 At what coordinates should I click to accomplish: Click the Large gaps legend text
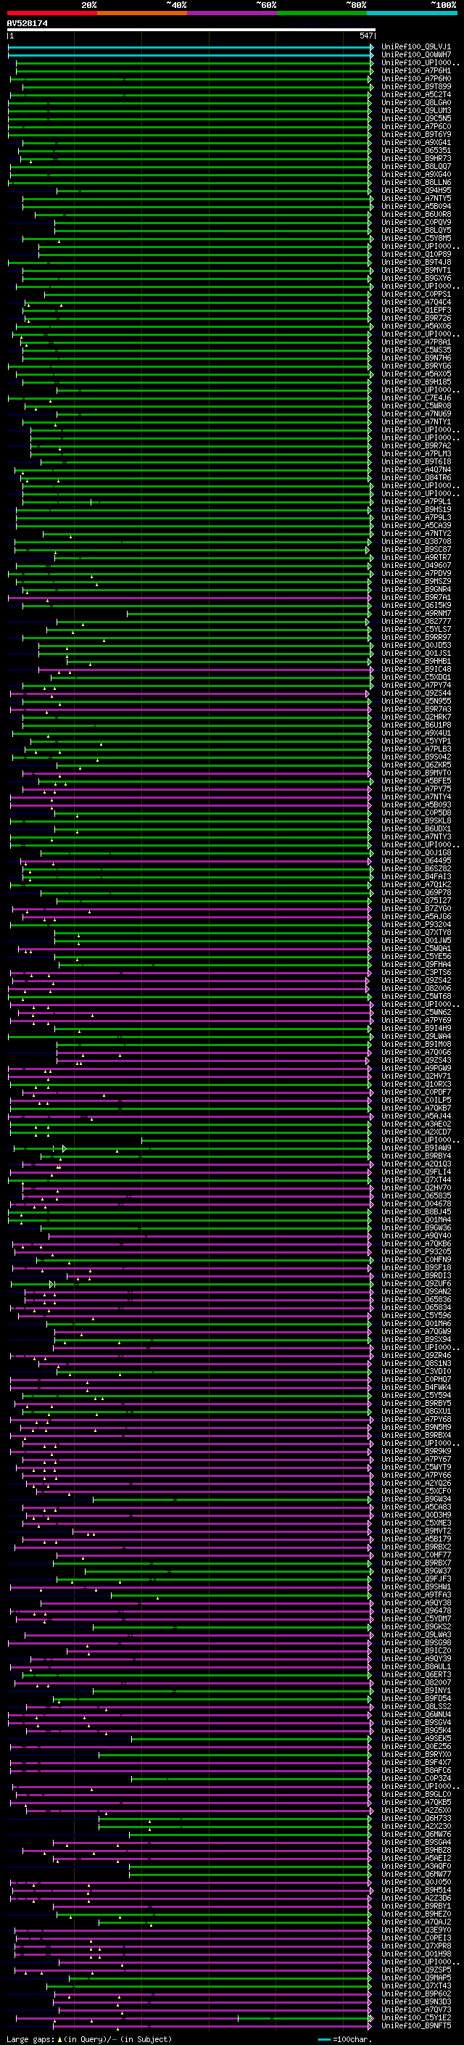pyautogui.click(x=89, y=2039)
